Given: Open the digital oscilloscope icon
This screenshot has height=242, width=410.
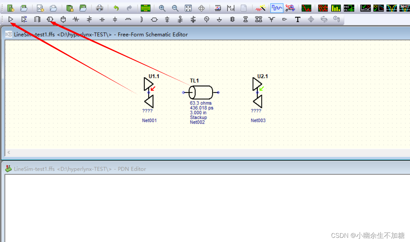Looking at the screenshot, I should coord(306,8).
